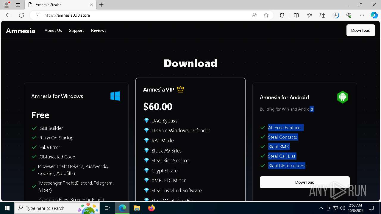Click 'Disable Windows Defender' feature text
The width and height of the screenshot is (381, 214).
(181, 130)
